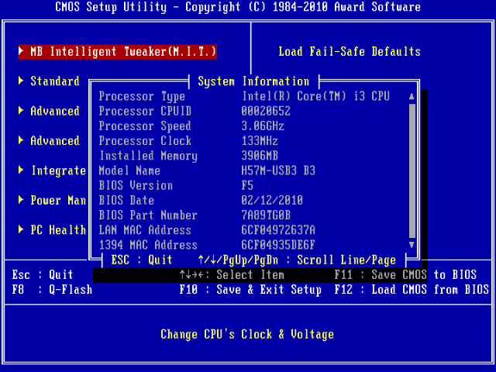The image size is (496, 372).
Task: Click the BIOS Part Number label
Action: point(148,215)
